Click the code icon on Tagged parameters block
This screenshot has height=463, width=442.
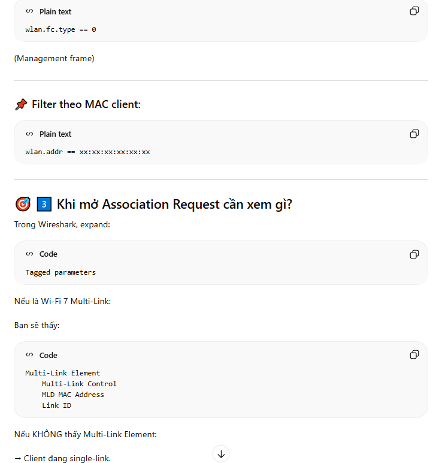tap(29, 254)
